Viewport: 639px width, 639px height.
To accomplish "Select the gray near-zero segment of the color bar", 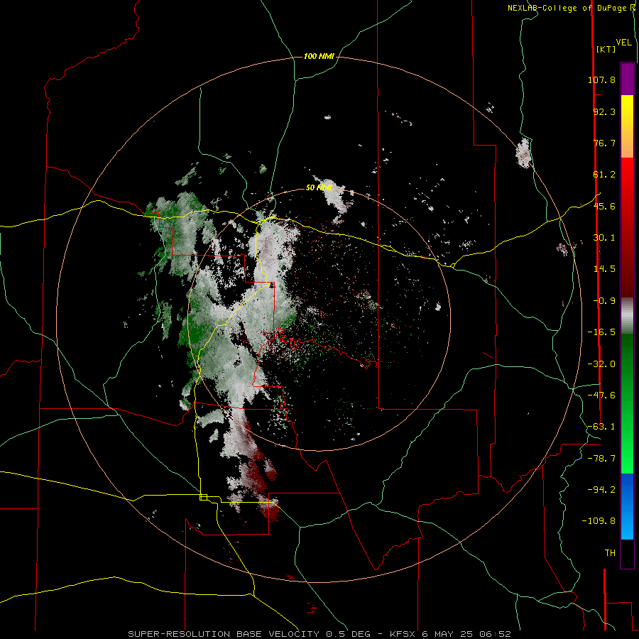I will click(627, 316).
